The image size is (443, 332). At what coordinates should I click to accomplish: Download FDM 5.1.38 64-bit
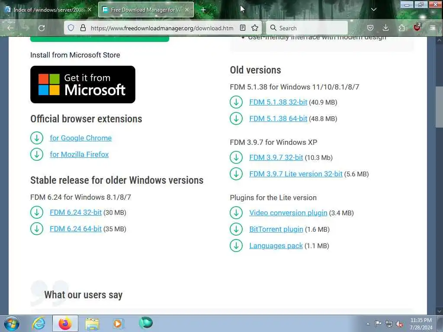[278, 118]
